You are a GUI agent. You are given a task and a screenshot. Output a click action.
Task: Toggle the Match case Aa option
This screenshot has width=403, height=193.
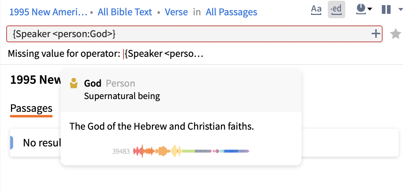click(x=316, y=10)
